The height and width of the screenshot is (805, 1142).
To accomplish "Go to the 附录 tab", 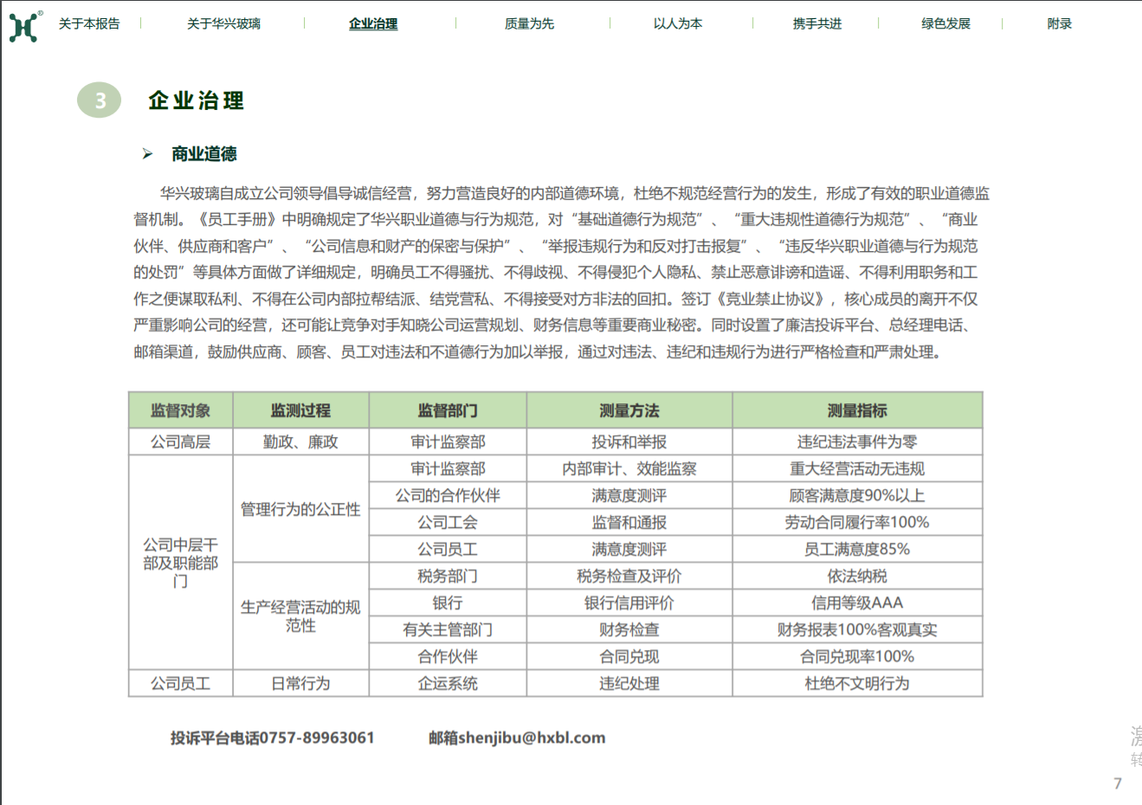I will pos(1060,23).
